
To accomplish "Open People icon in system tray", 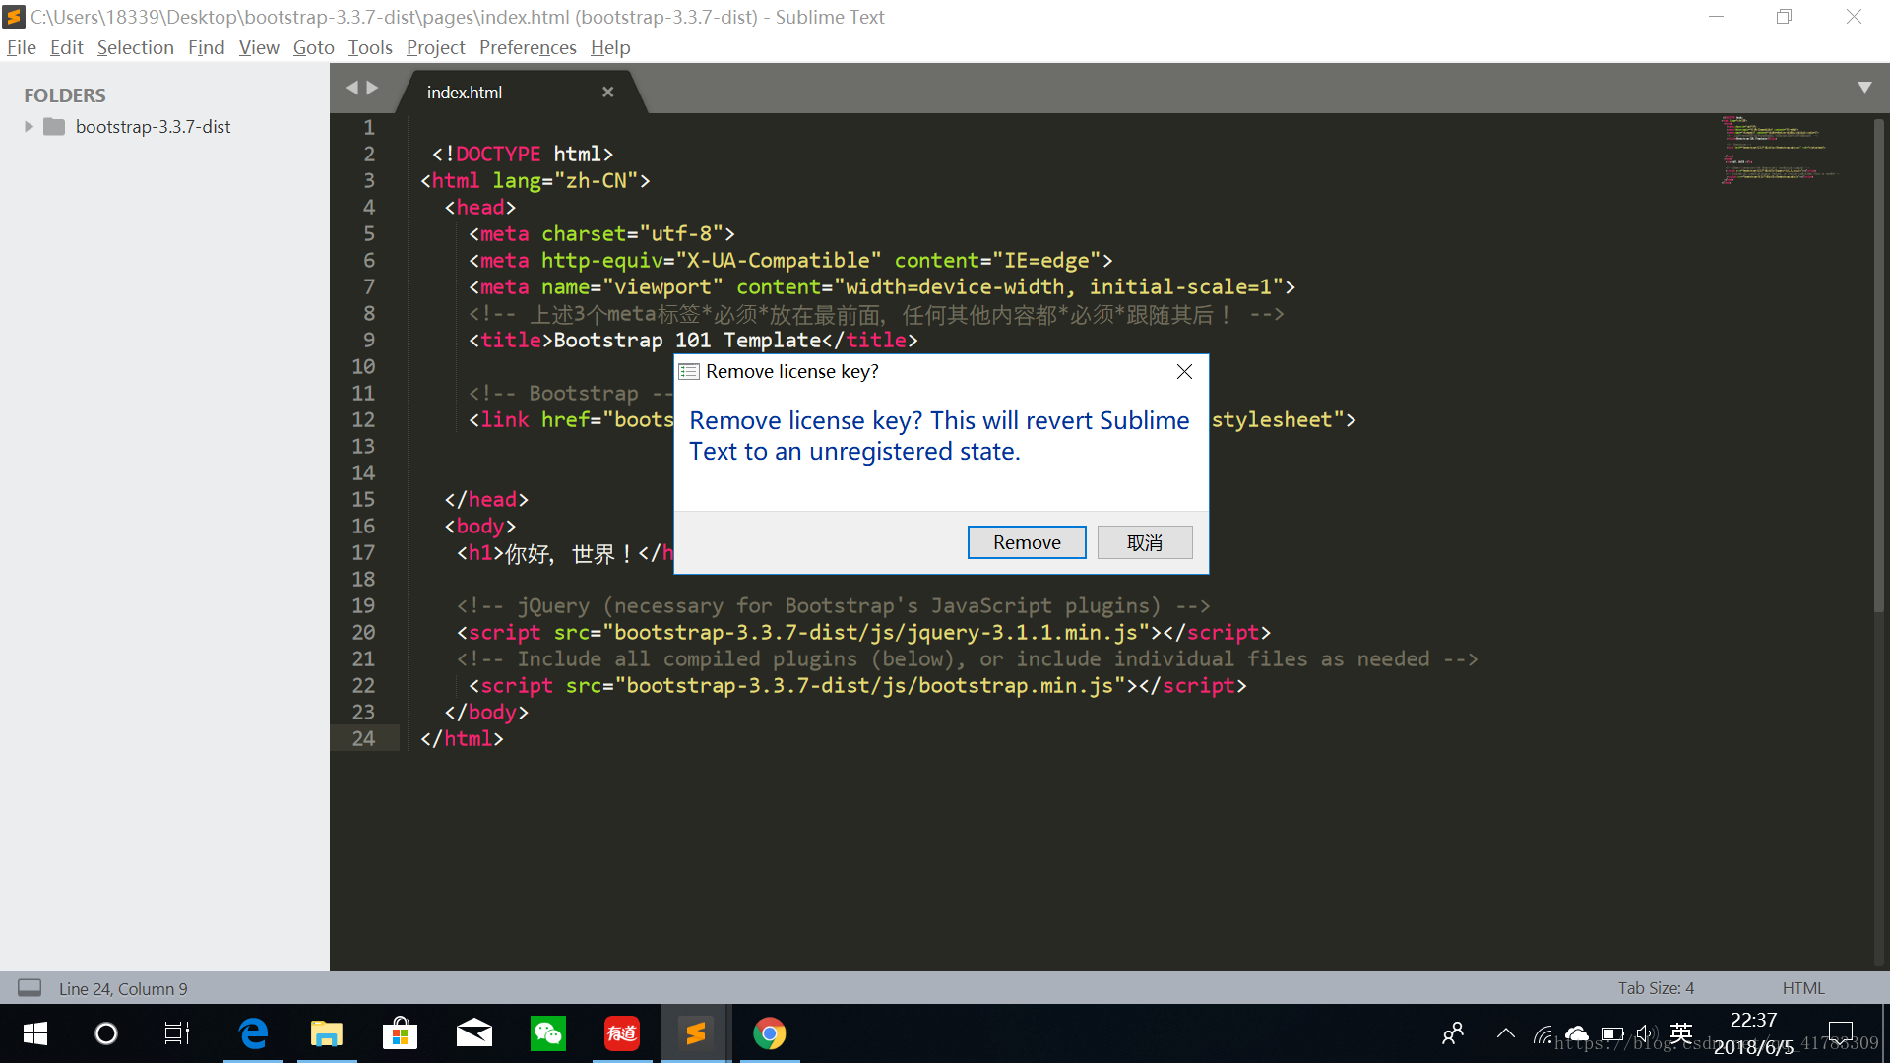I will [x=1453, y=1033].
